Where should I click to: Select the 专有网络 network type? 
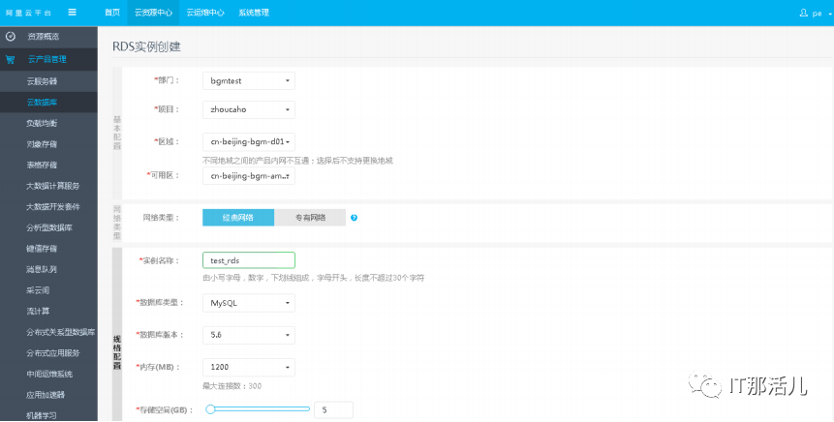310,218
